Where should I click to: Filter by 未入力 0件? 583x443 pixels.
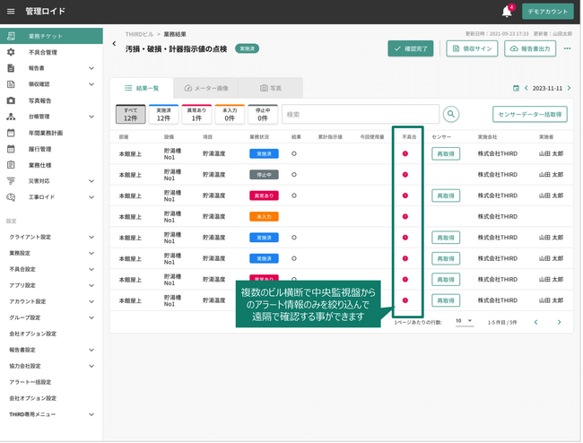pyautogui.click(x=230, y=114)
